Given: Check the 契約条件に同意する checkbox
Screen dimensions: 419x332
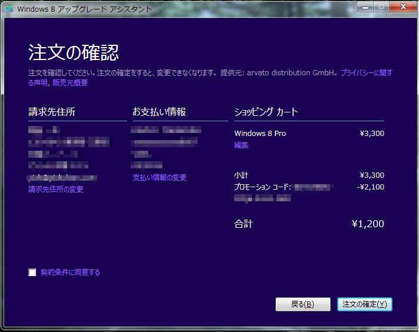Looking at the screenshot, I should click(32, 273).
